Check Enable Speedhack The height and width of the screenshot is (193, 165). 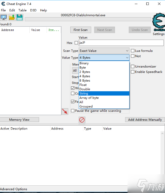[132, 72]
